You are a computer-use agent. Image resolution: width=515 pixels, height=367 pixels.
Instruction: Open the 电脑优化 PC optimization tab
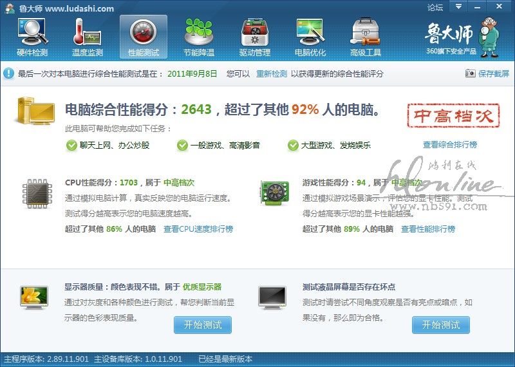[x=310, y=37]
